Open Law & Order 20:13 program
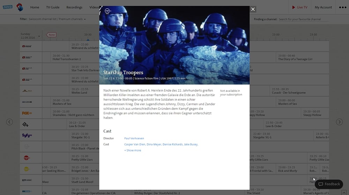The image size is (349, 195). click(83, 124)
